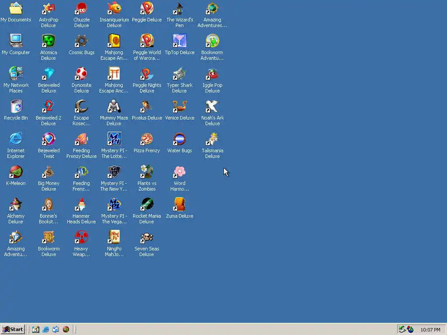The image size is (447, 335).
Task: Click Show Desktop in quick launch
Action: point(36,330)
